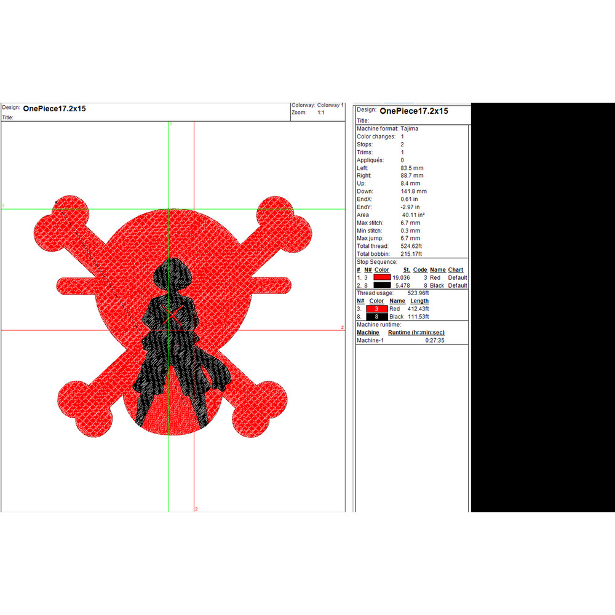Click the Zoom 1:1 value in the preview header
The height and width of the screenshot is (615, 615).
point(321,113)
